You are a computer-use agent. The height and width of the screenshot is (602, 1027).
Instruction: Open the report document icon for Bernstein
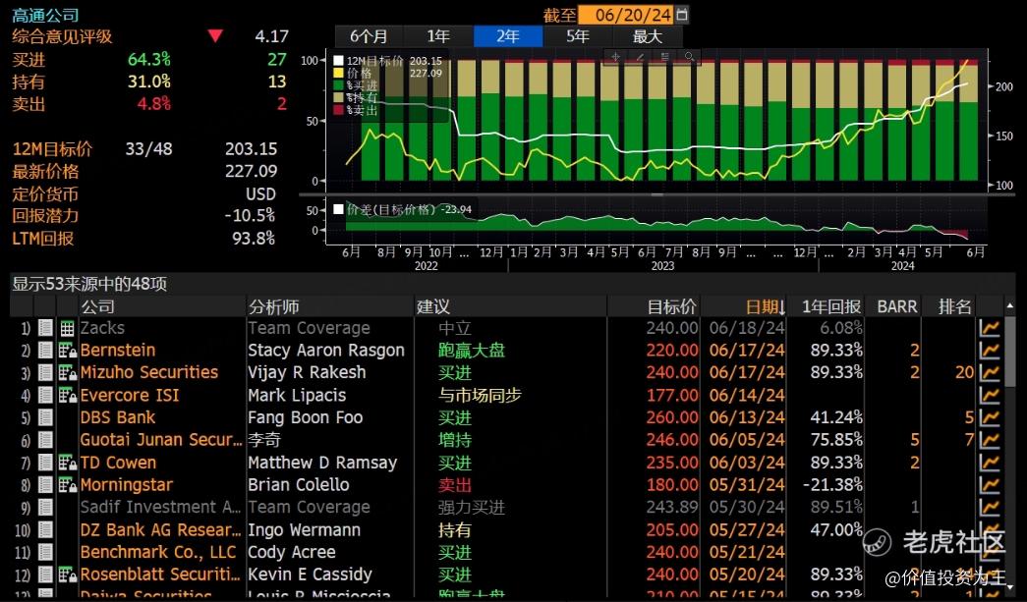[45, 350]
